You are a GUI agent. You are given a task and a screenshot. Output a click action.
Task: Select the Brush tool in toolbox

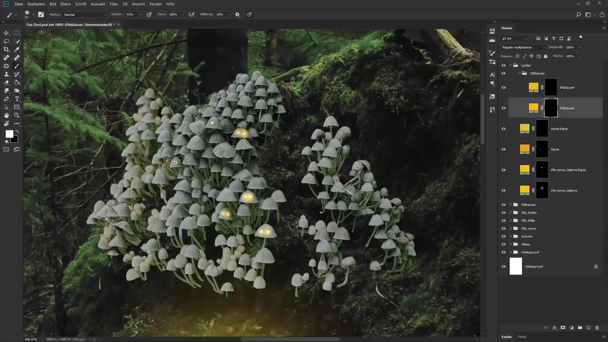point(17,66)
